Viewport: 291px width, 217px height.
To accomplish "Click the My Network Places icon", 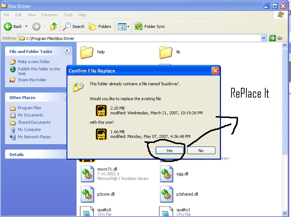I will pyautogui.click(x=13, y=137).
